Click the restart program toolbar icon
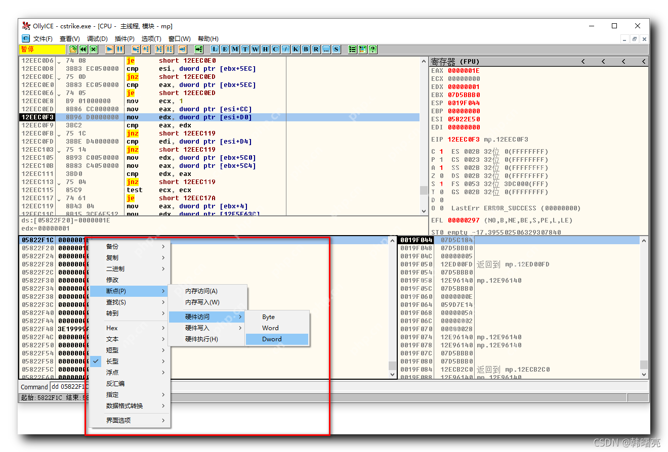Viewport: 668px width, 452px height. point(82,49)
